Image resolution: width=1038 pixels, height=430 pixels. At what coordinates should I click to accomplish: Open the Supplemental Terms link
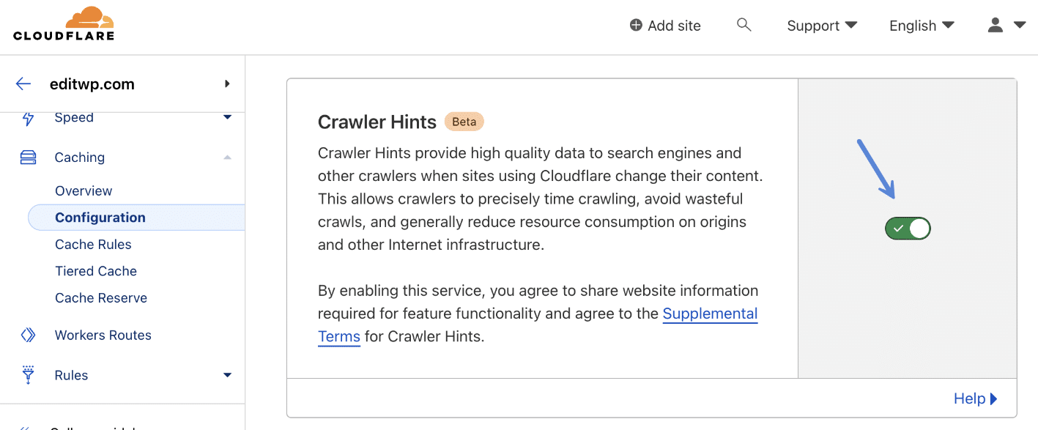(x=710, y=314)
